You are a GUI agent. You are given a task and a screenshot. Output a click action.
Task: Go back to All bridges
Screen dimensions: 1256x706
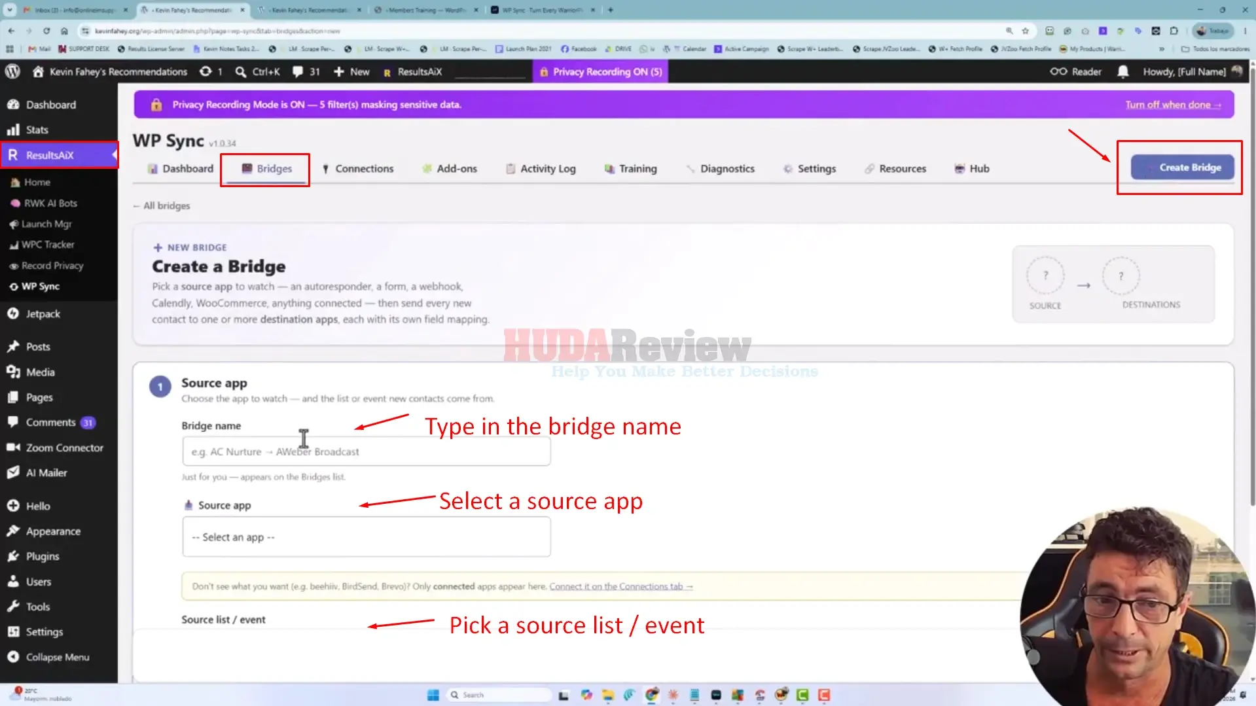[162, 205]
